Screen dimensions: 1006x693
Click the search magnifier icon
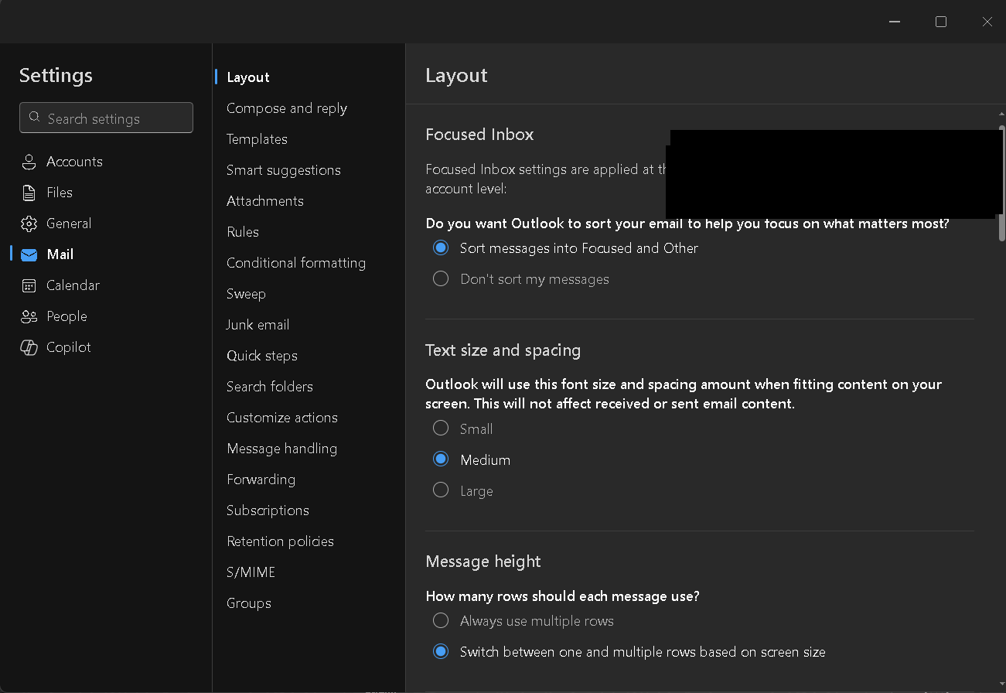(34, 118)
